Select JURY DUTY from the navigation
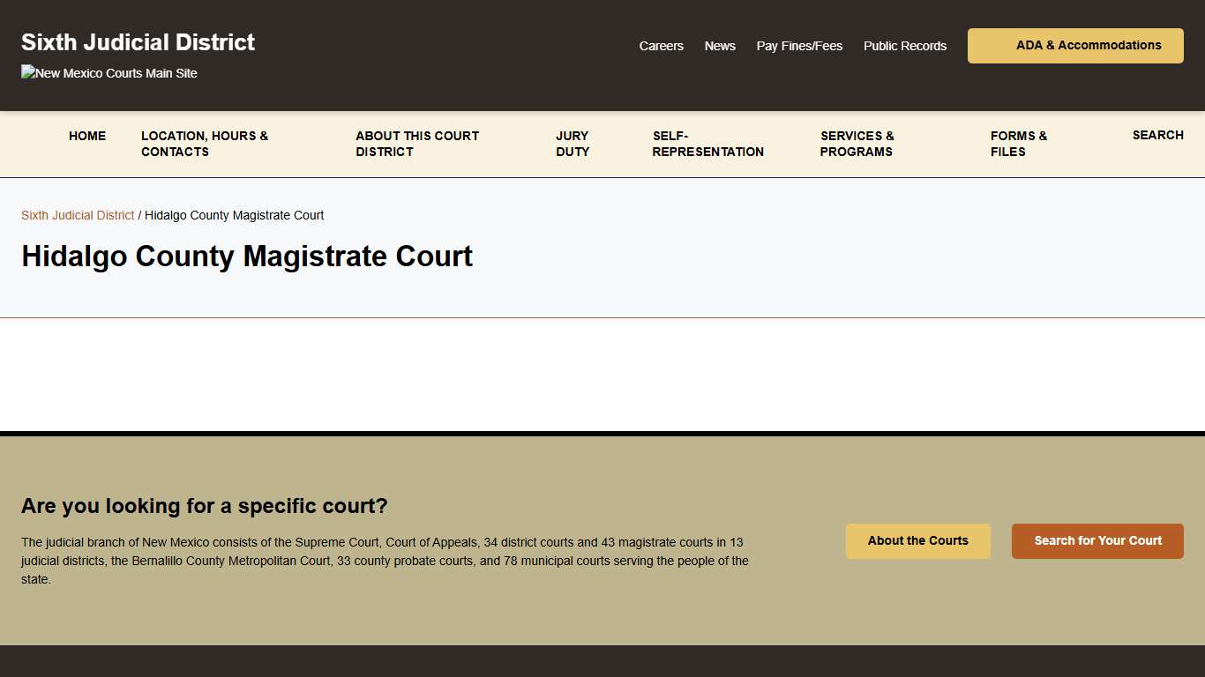 [x=572, y=144]
